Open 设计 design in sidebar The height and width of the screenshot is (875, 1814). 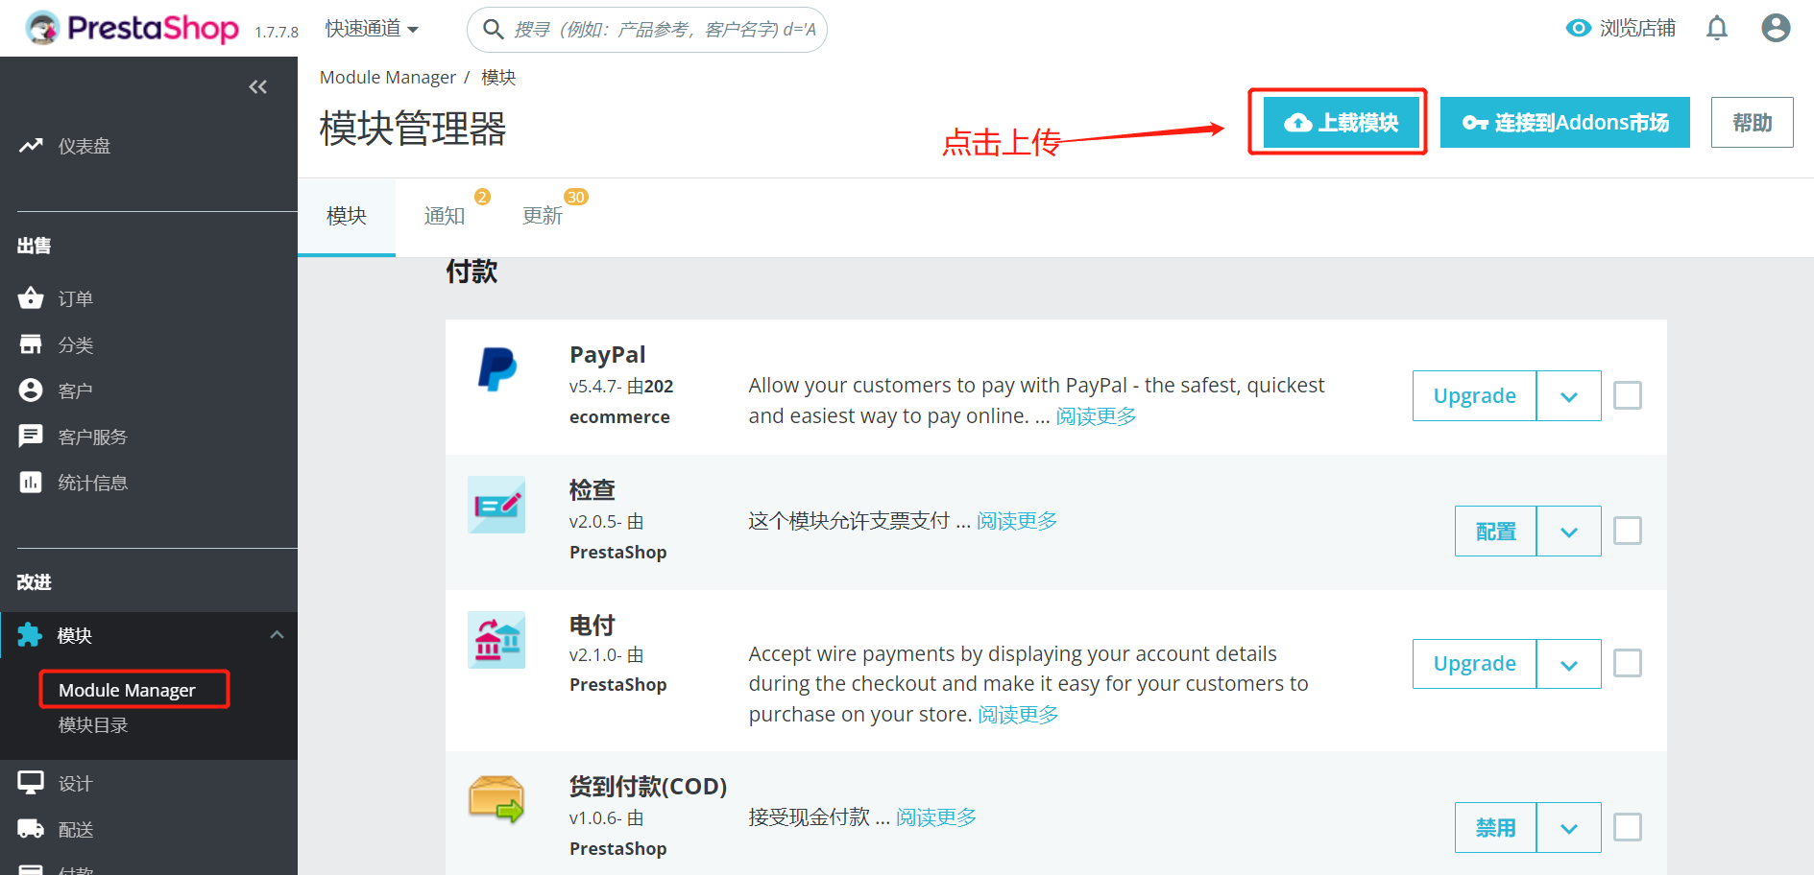[x=56, y=784]
